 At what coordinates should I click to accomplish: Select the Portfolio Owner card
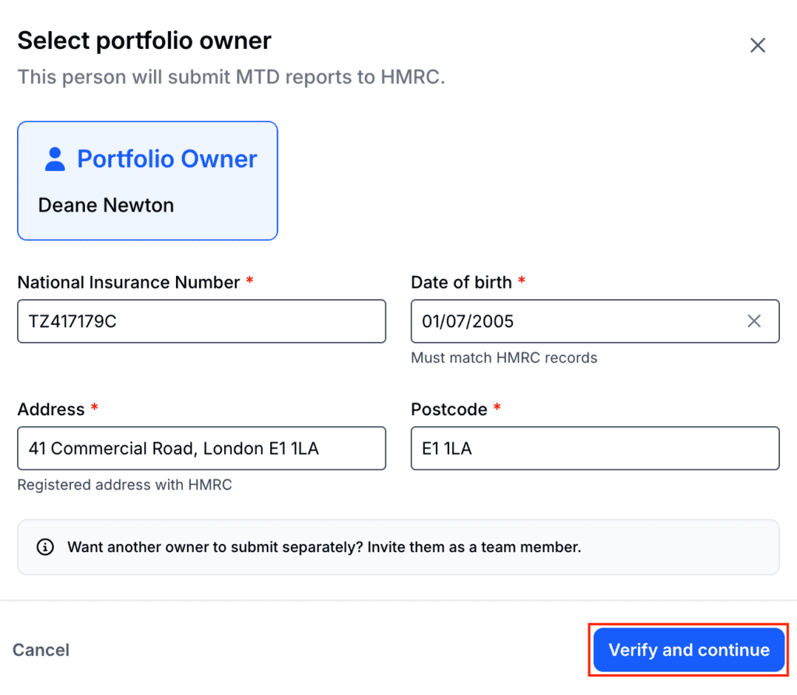pos(147,180)
